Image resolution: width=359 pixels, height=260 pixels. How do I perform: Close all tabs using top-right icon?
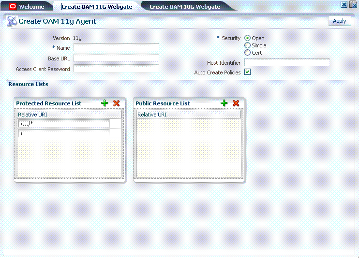353,4
